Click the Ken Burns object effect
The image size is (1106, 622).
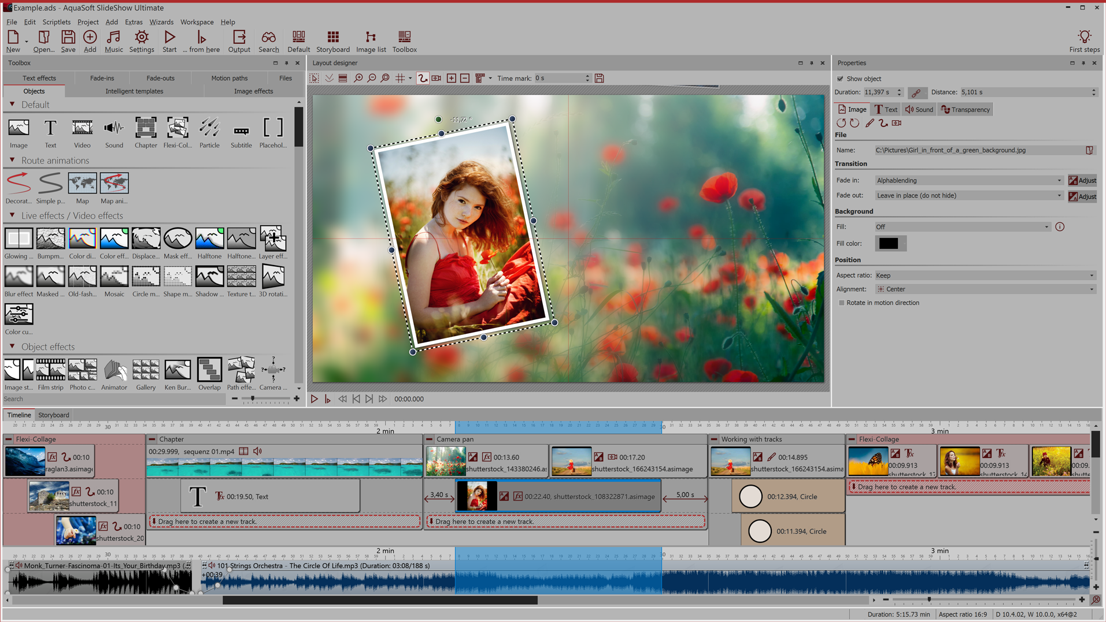click(x=177, y=374)
